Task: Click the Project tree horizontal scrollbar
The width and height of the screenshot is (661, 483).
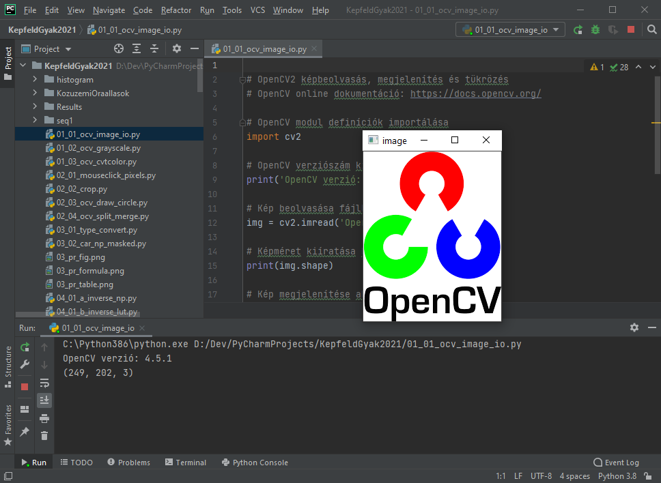Action: pos(78,314)
